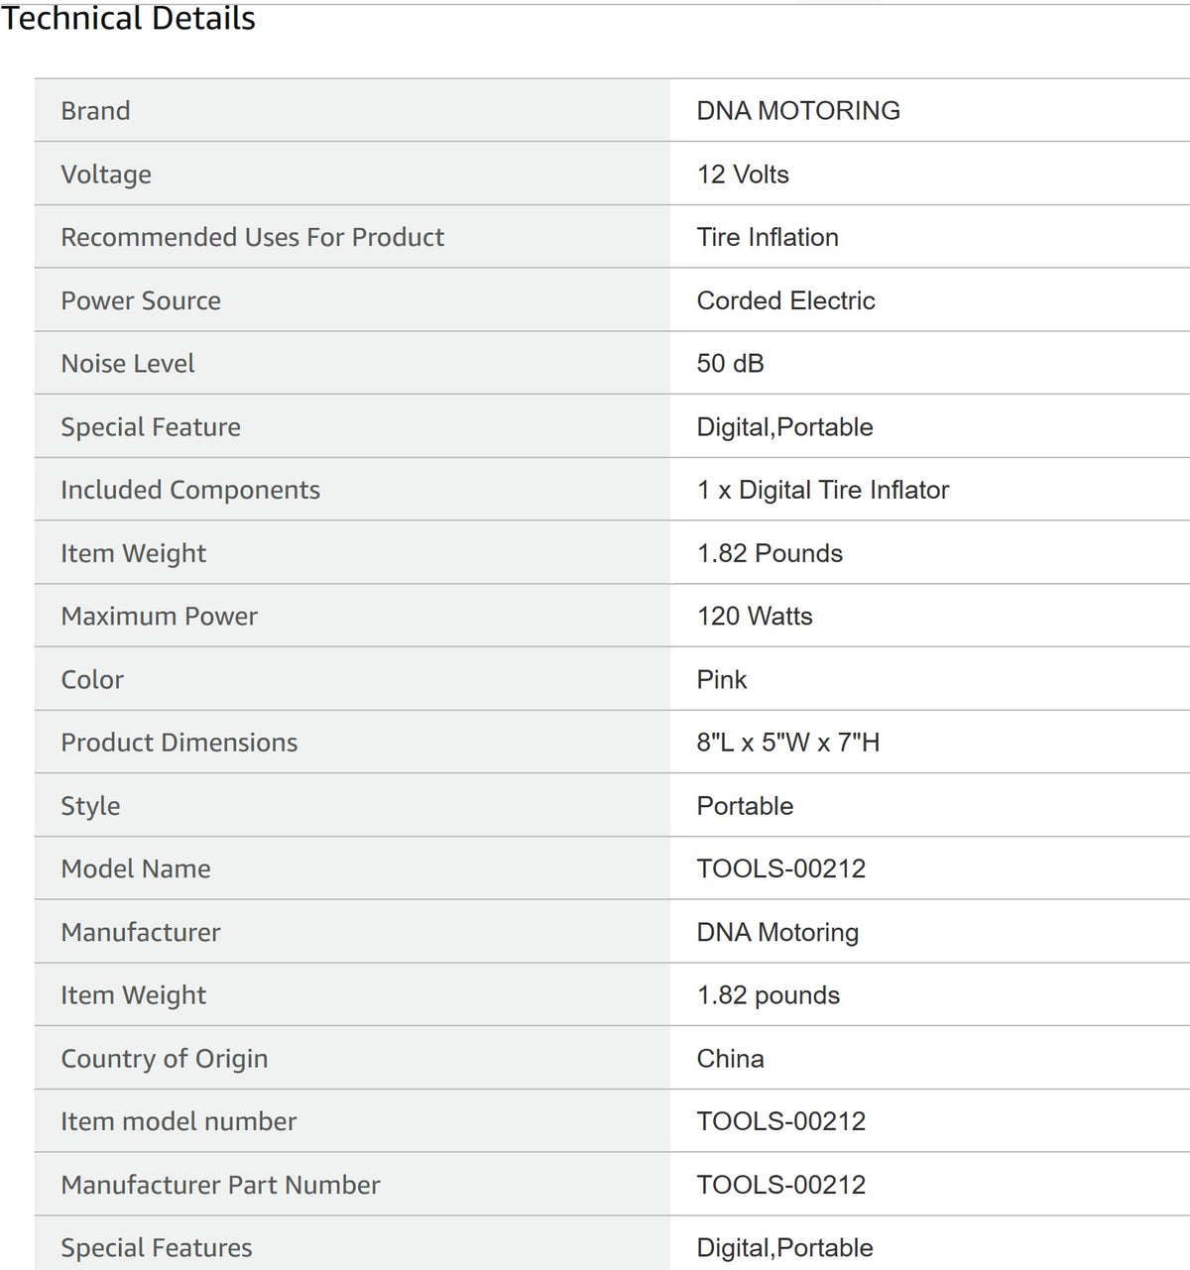Image resolution: width=1190 pixels, height=1270 pixels.
Task: Select the product dimensions 8"L x 5"W x 7"H
Action: (788, 742)
